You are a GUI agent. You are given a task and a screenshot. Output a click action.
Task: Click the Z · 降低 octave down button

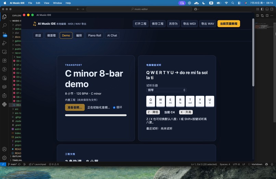tap(153, 112)
